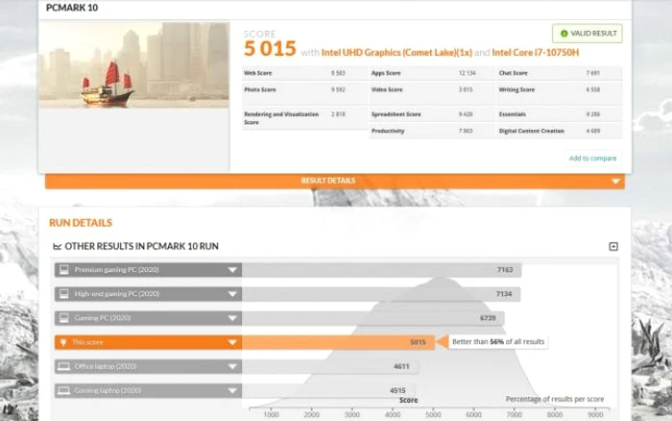
Task: Click the trophy icon beside This score
Action: 63,342
